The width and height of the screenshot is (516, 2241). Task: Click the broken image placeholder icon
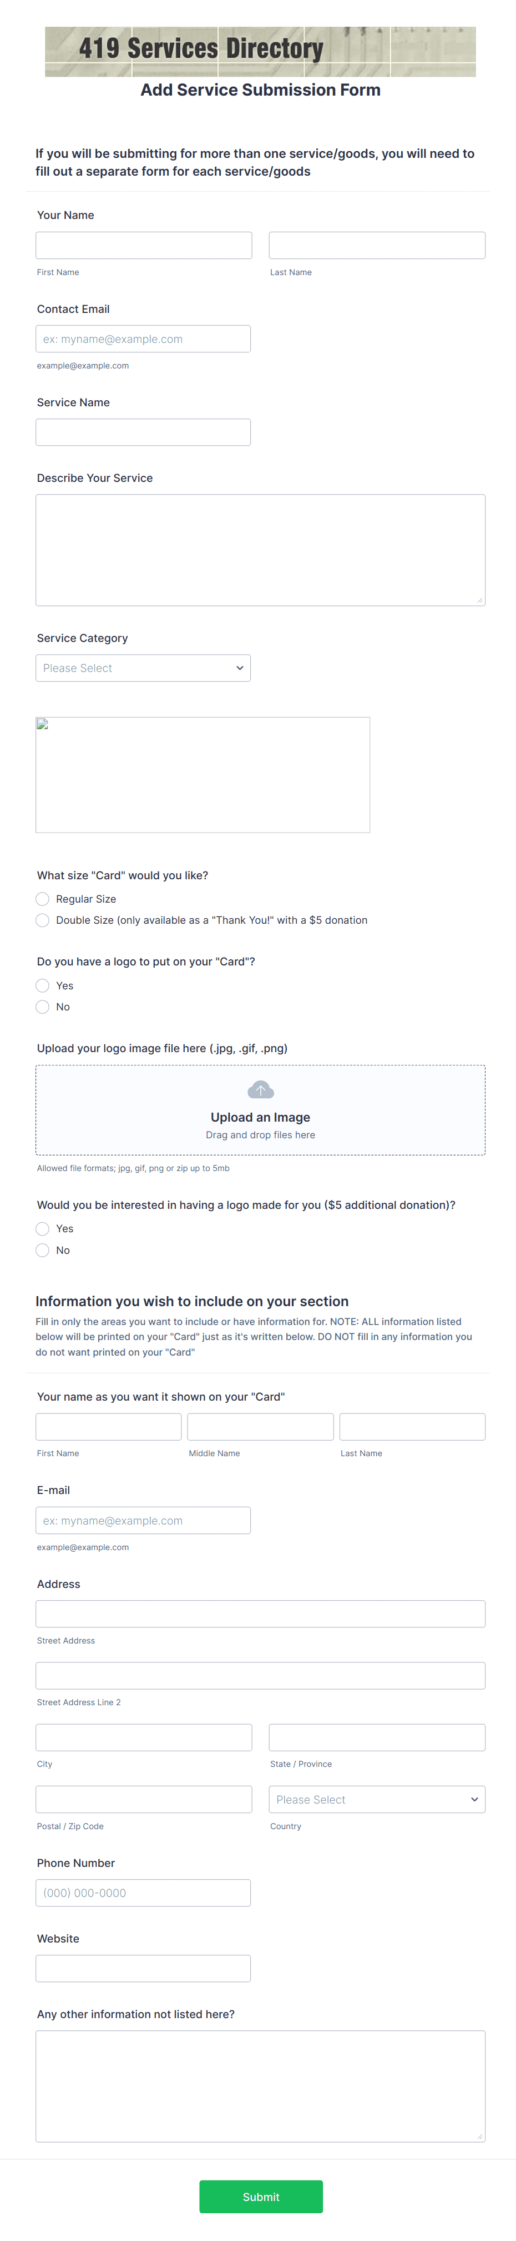(x=43, y=724)
